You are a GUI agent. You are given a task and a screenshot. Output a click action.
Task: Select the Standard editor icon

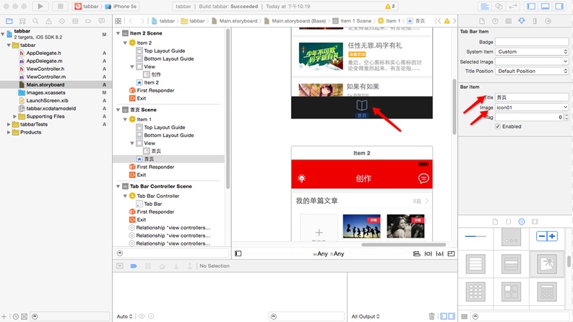tap(485, 6)
